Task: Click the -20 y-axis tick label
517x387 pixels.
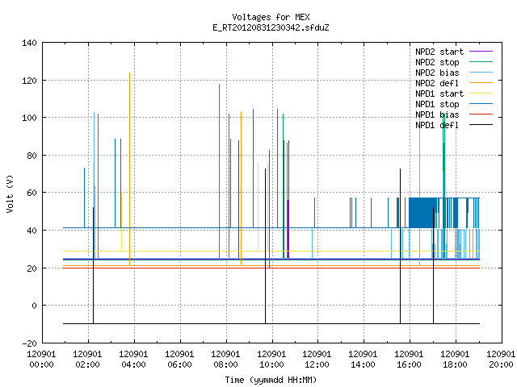Action: (29, 343)
